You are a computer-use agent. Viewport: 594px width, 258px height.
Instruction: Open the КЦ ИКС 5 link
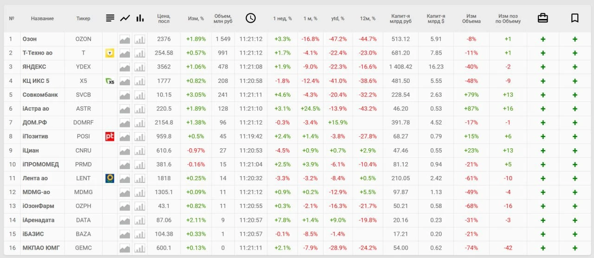click(36, 81)
